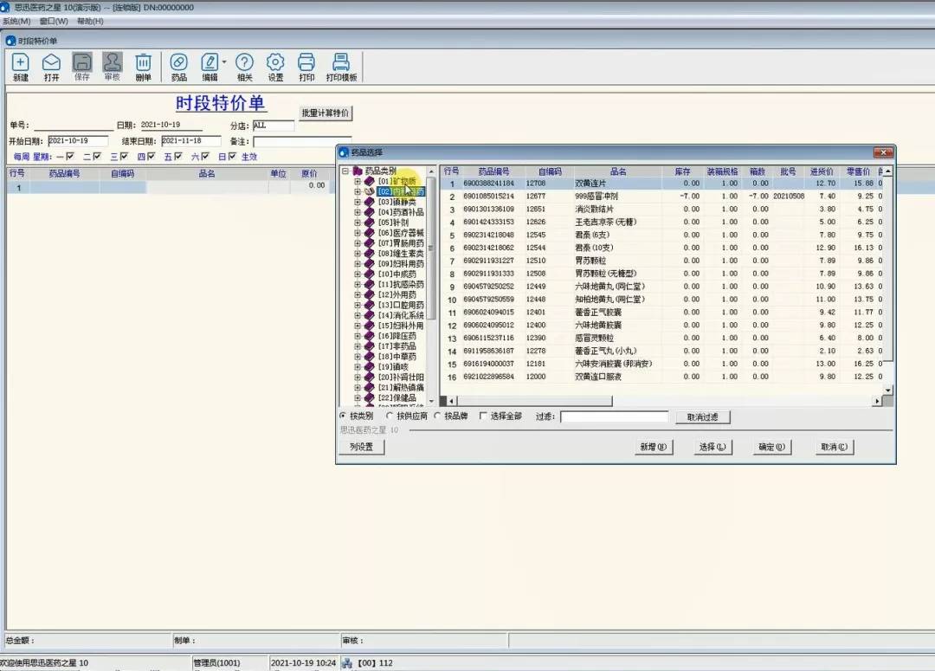The image size is (935, 671).
Task: Open 设置 (Settings) gear icon in toolbar
Action: [x=275, y=62]
